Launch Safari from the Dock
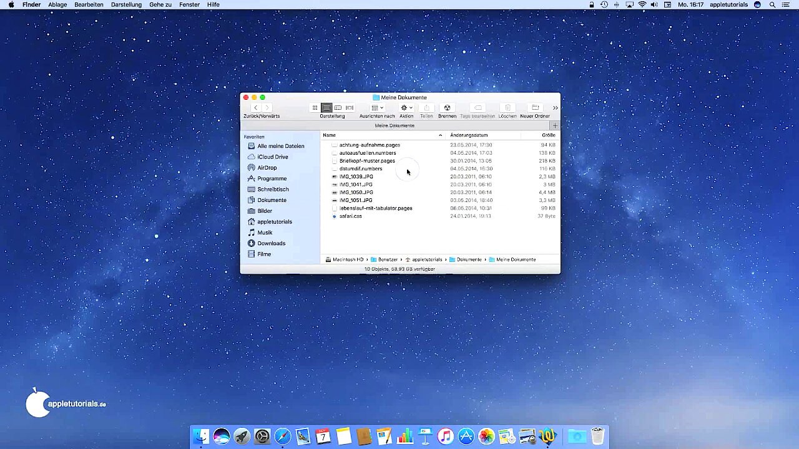Screen dimensions: 799x449 [282, 437]
